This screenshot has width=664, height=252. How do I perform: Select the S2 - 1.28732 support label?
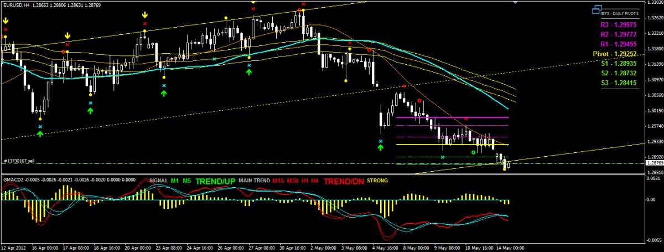(x=619, y=73)
